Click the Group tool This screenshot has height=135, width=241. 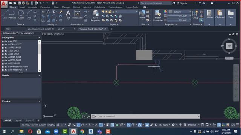(x=195, y=15)
